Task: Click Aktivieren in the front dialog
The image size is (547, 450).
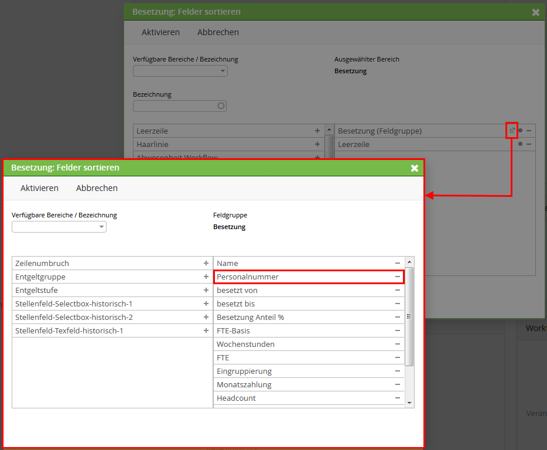Action: point(39,188)
